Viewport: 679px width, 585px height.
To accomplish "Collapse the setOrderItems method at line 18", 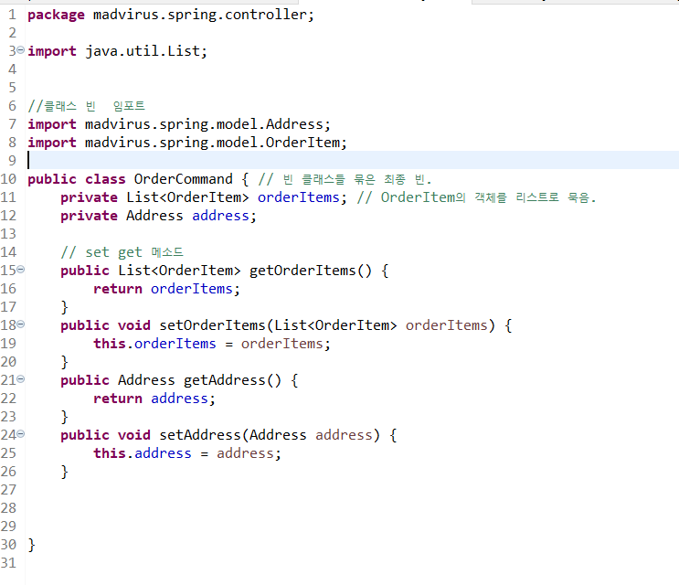I will coord(20,324).
